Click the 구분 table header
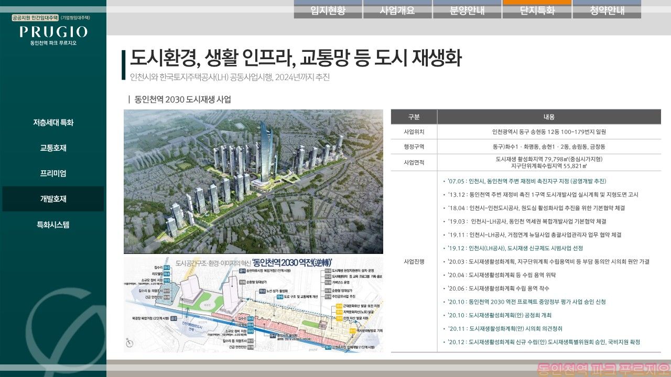 pos(414,117)
